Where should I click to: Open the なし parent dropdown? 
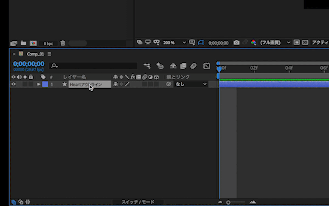191,84
